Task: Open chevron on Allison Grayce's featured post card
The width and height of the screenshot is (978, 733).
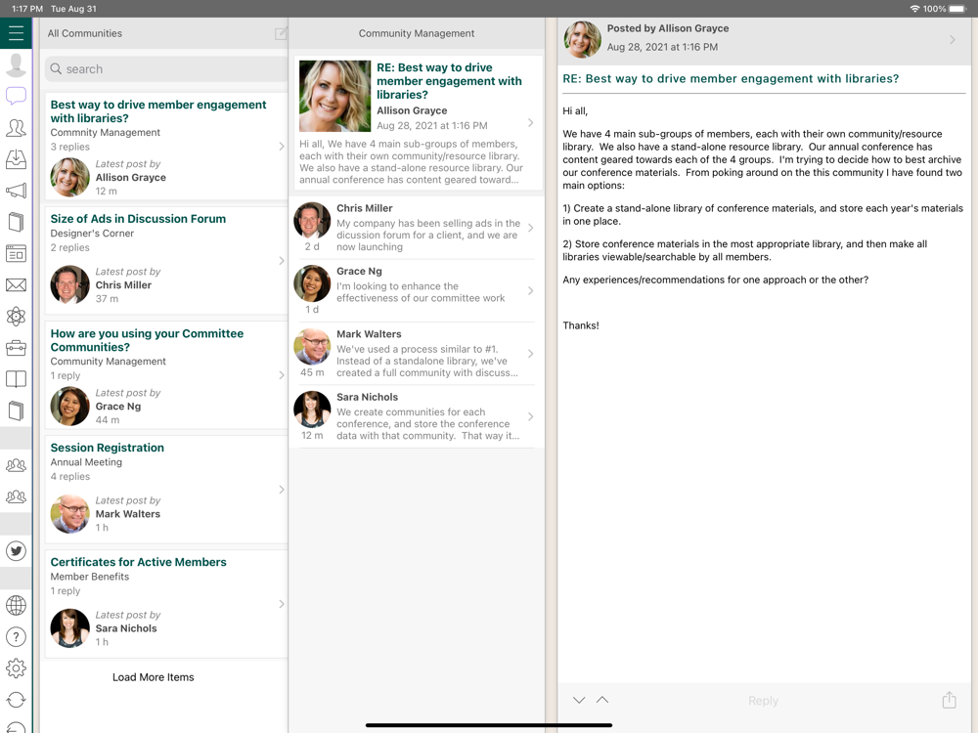Action: click(530, 123)
